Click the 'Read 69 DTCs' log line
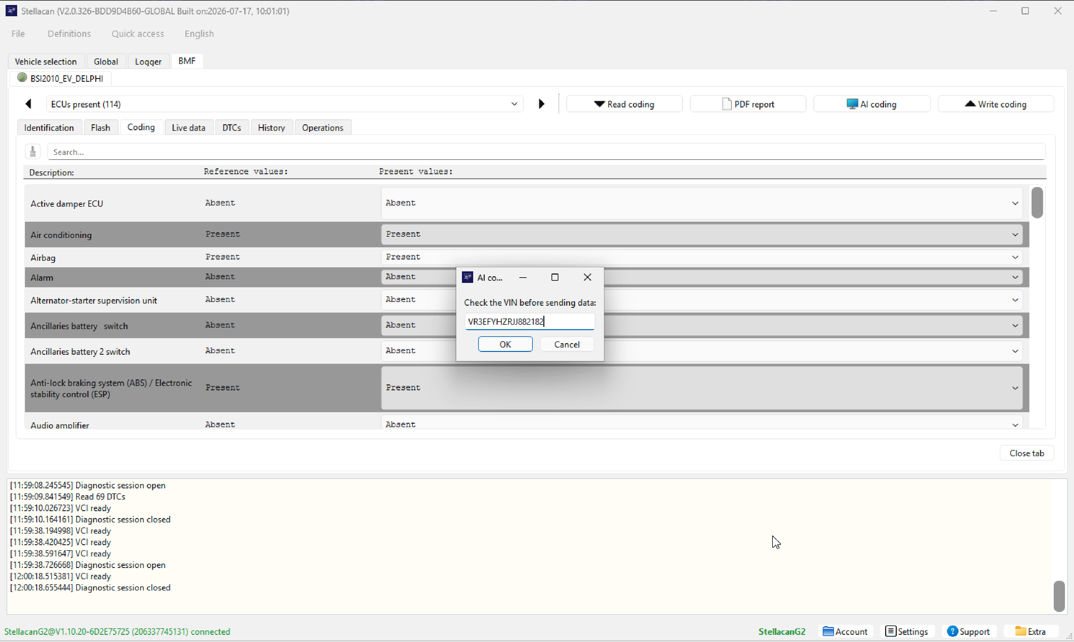 click(67, 496)
